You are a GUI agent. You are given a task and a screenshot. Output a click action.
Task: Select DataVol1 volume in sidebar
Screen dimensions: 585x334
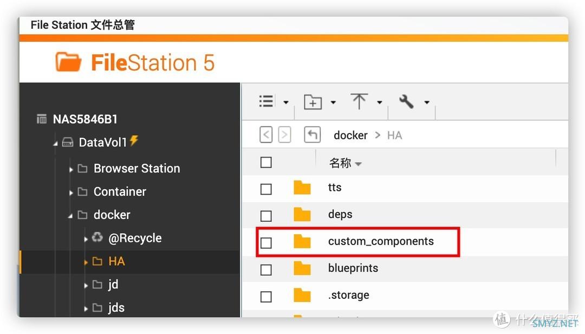tap(102, 143)
